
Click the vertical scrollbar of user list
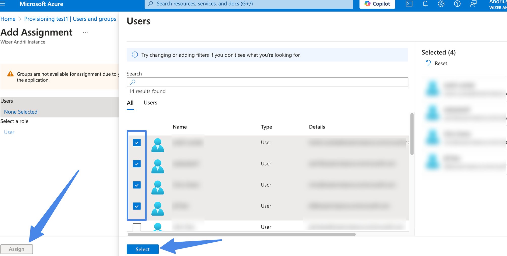(412, 134)
